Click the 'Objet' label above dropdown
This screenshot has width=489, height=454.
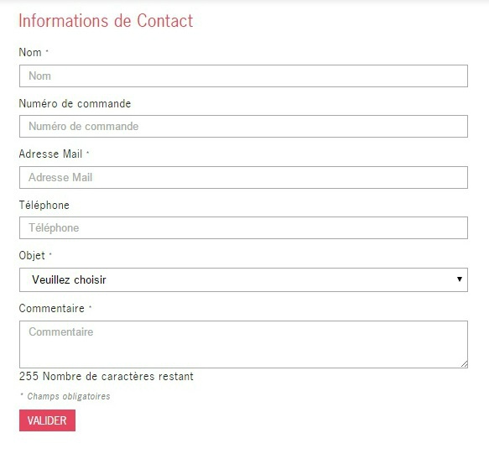click(x=32, y=256)
